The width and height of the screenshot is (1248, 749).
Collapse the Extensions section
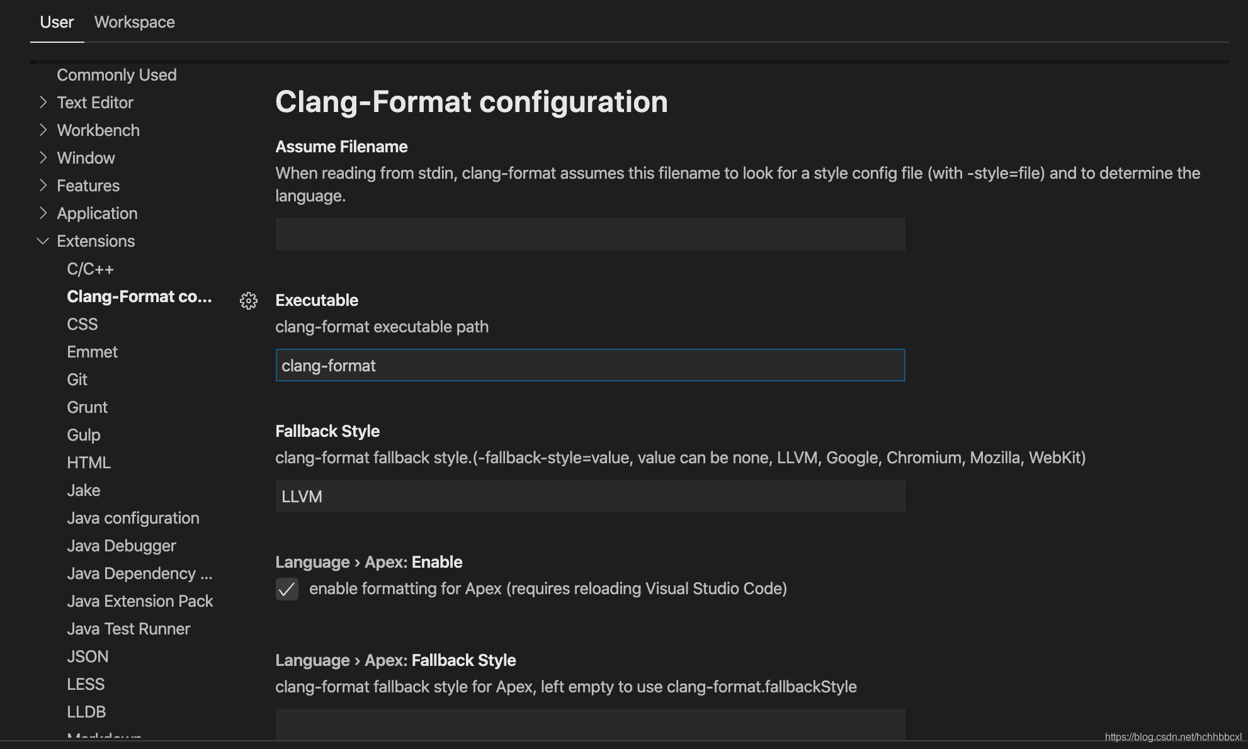click(x=95, y=240)
